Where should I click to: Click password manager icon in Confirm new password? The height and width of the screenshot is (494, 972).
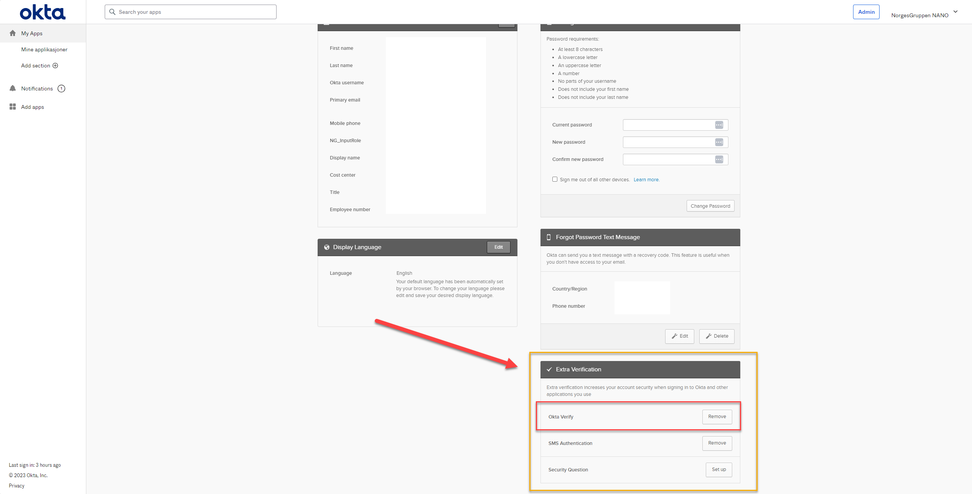pyautogui.click(x=719, y=159)
